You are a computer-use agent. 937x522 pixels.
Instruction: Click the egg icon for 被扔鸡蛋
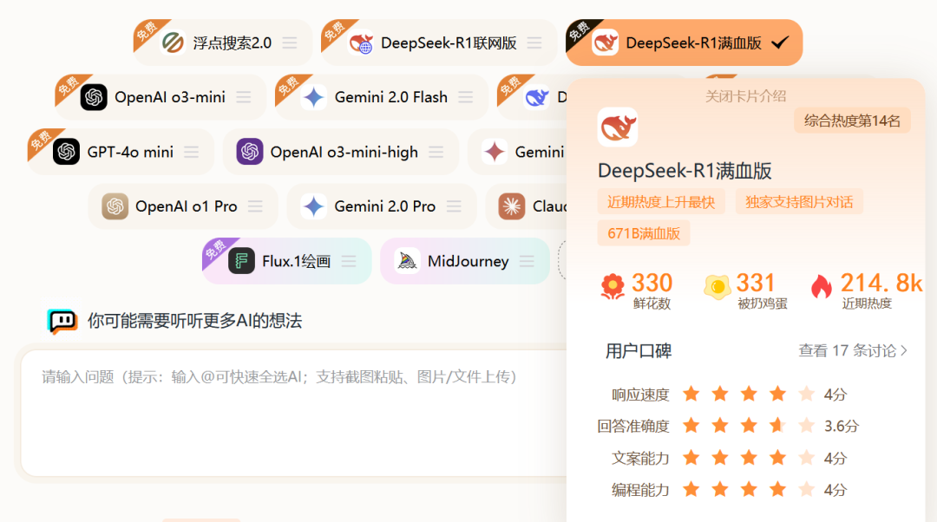click(717, 287)
